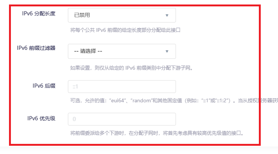This screenshot has width=278, height=154.
Task: Focus the IPv6 优先级 input field
Action: [122, 119]
